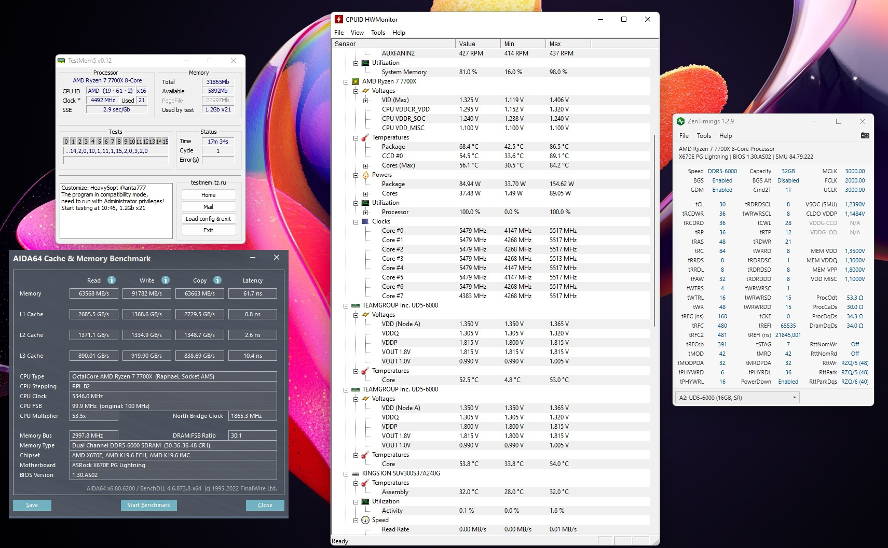Click the info icon beside Copy in AIDA64
The width and height of the screenshot is (888, 548).
click(x=217, y=280)
